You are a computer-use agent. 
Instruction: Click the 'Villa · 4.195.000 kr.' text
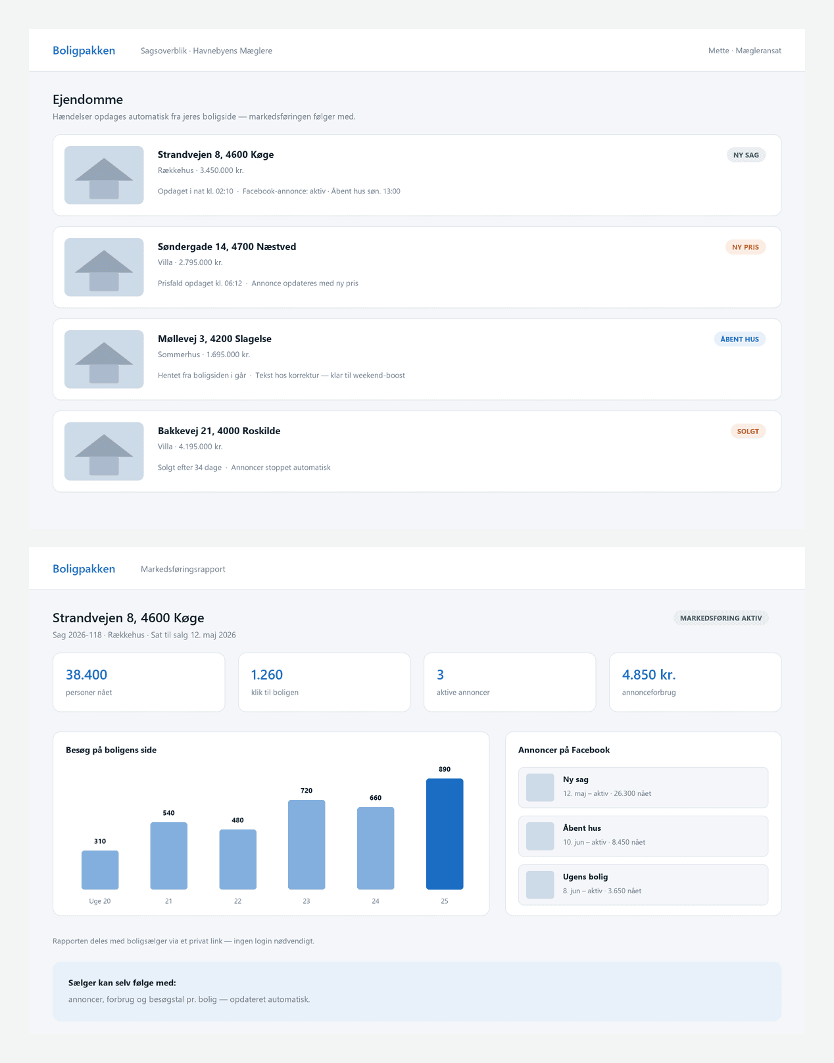[190, 447]
